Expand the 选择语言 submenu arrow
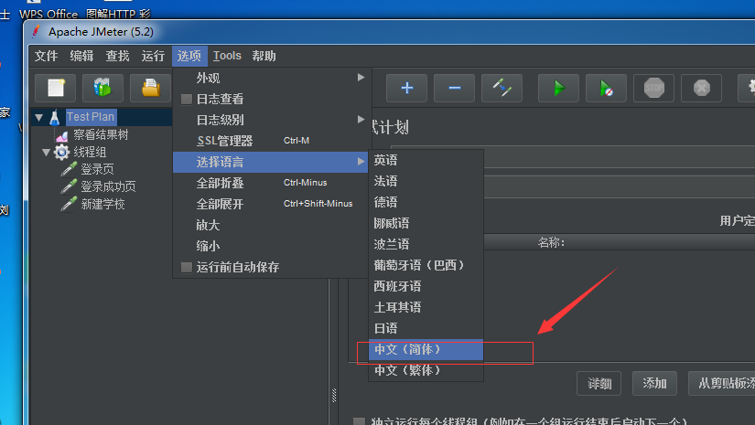Viewport: 755px width, 425px height. [x=361, y=162]
